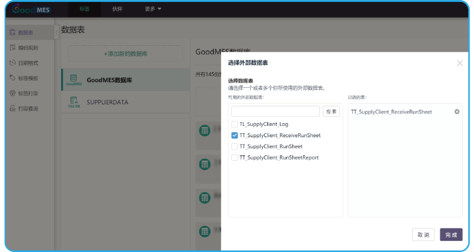
Task: Click the 取消 button
Action: pos(423,234)
